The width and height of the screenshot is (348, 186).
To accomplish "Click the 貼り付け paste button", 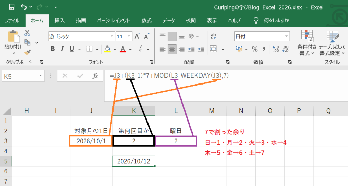I will click(x=13, y=39).
